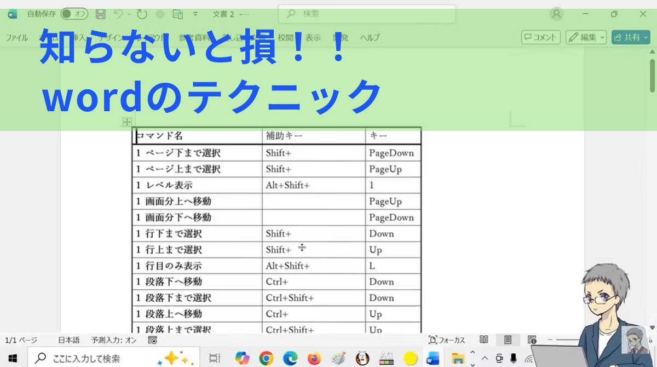Click the コメント button
Viewport: 657px width, 367px height.
(541, 37)
